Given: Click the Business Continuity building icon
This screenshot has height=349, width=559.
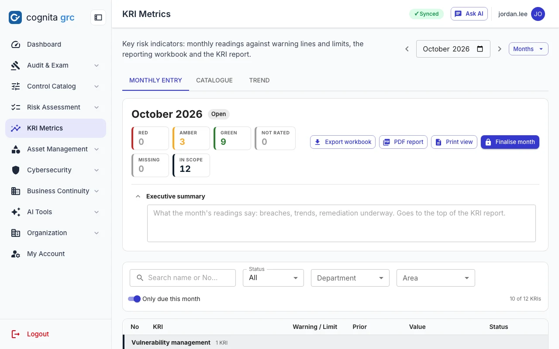Looking at the screenshot, I should (16, 191).
